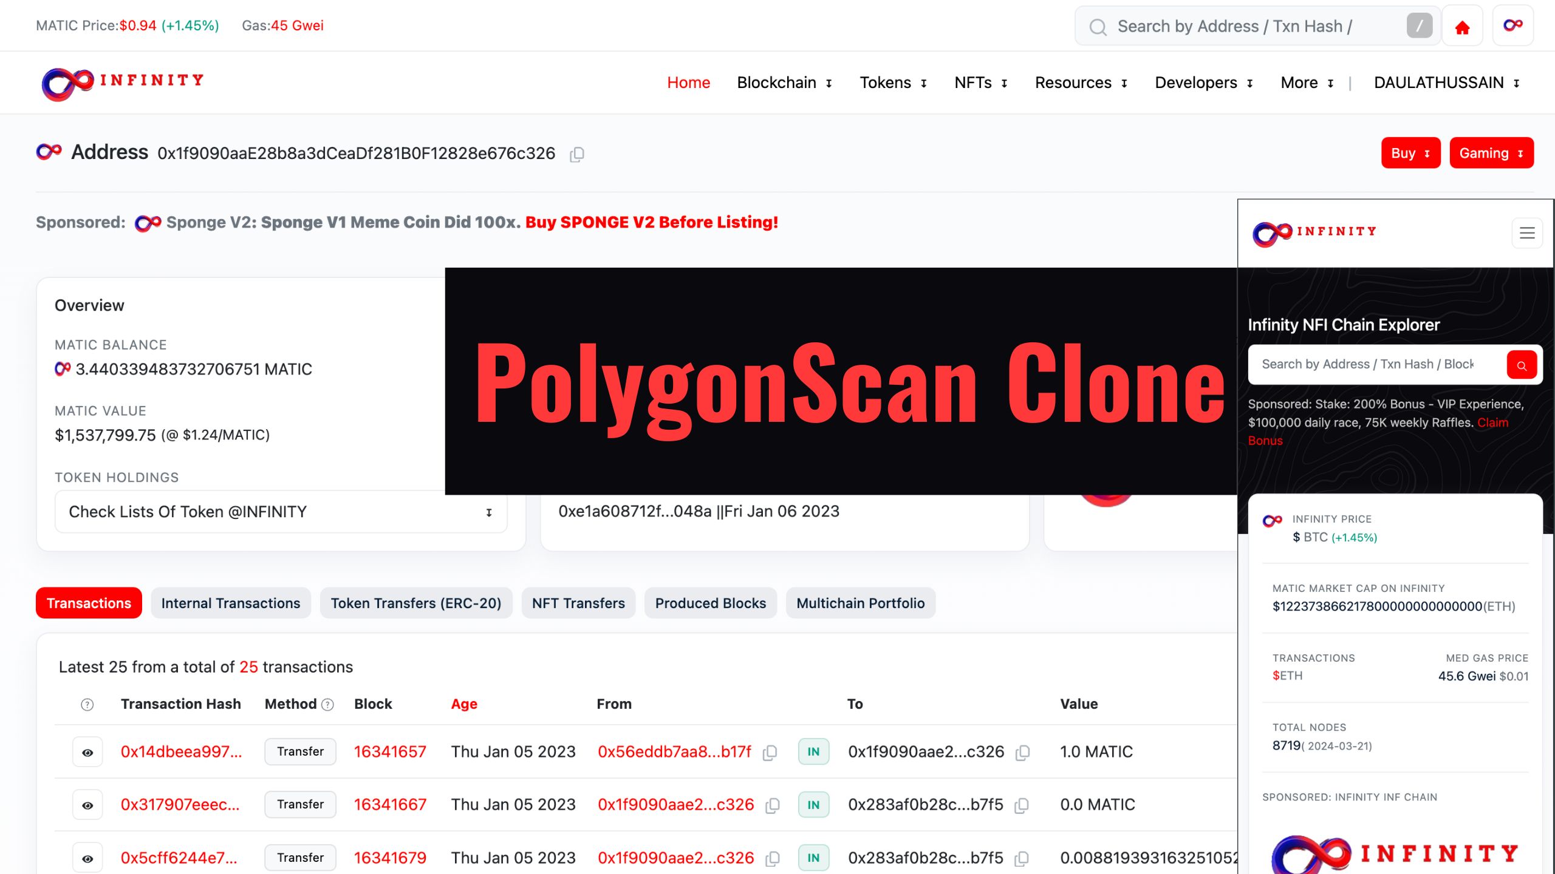Screen dimensions: 1555x874
Task: Click the copy icon next to 0x56eddb7aa8...b17f
Action: click(x=770, y=752)
